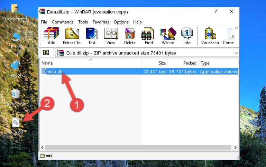Click the eula.dll file type icon
The height and width of the screenshot is (167, 266).
tap(44, 71)
